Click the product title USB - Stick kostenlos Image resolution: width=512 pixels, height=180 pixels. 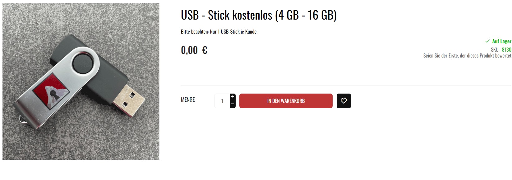(x=258, y=15)
